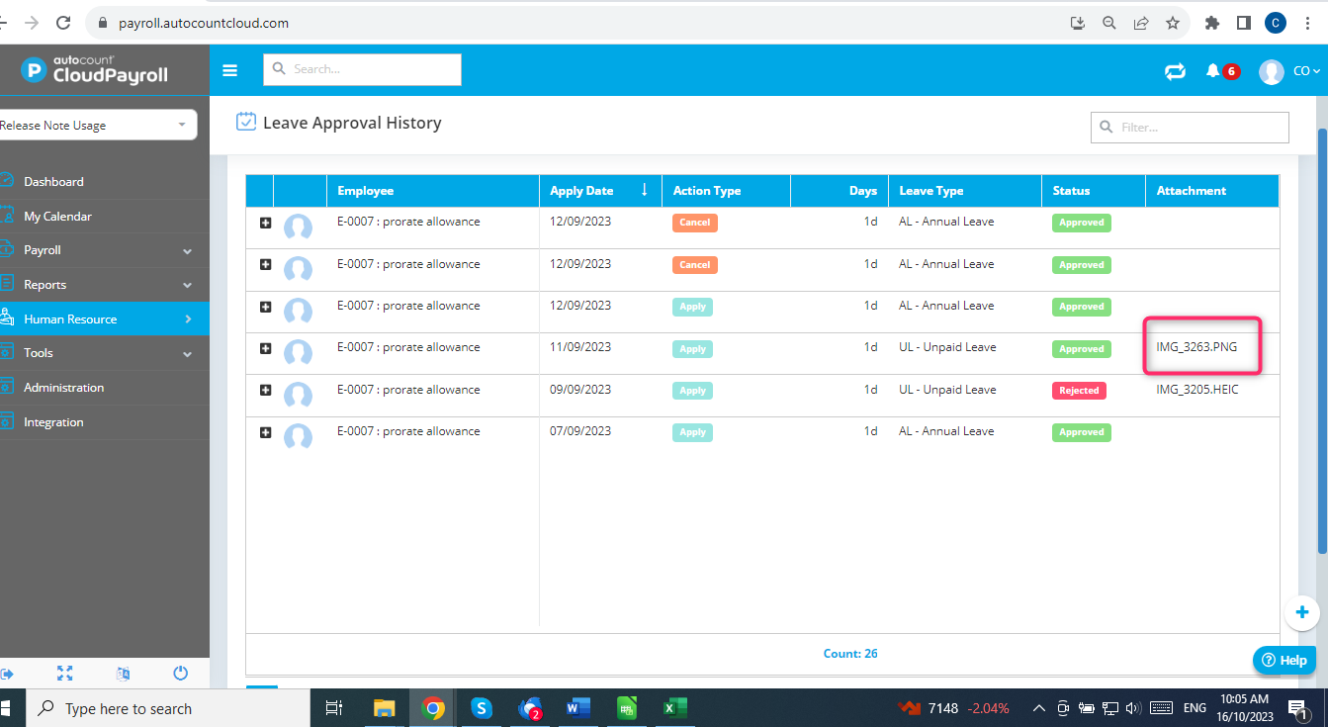The height and width of the screenshot is (727, 1328).
Task: Click the Leave Type column header
Action: [964, 191]
